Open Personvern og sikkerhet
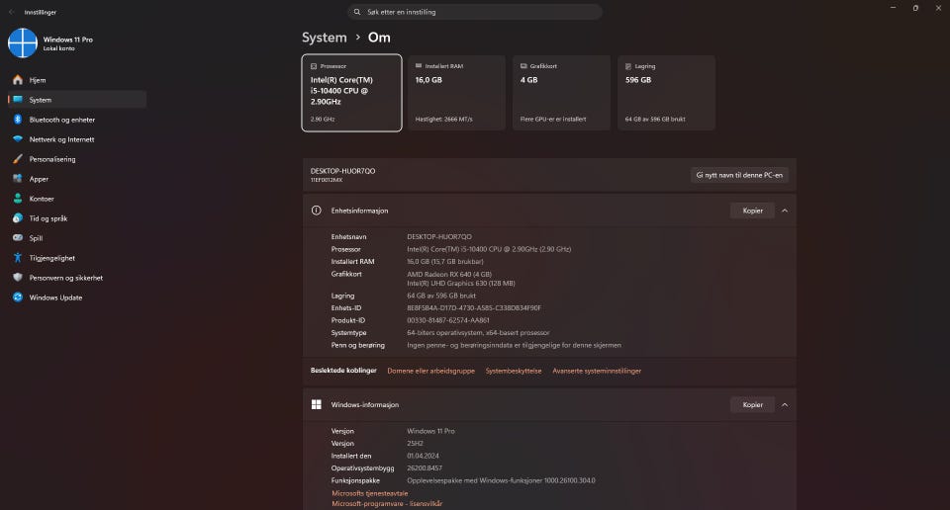The image size is (950, 510). pos(77,277)
